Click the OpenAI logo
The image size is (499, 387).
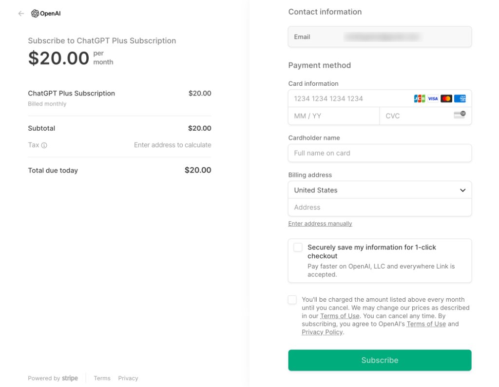(46, 14)
